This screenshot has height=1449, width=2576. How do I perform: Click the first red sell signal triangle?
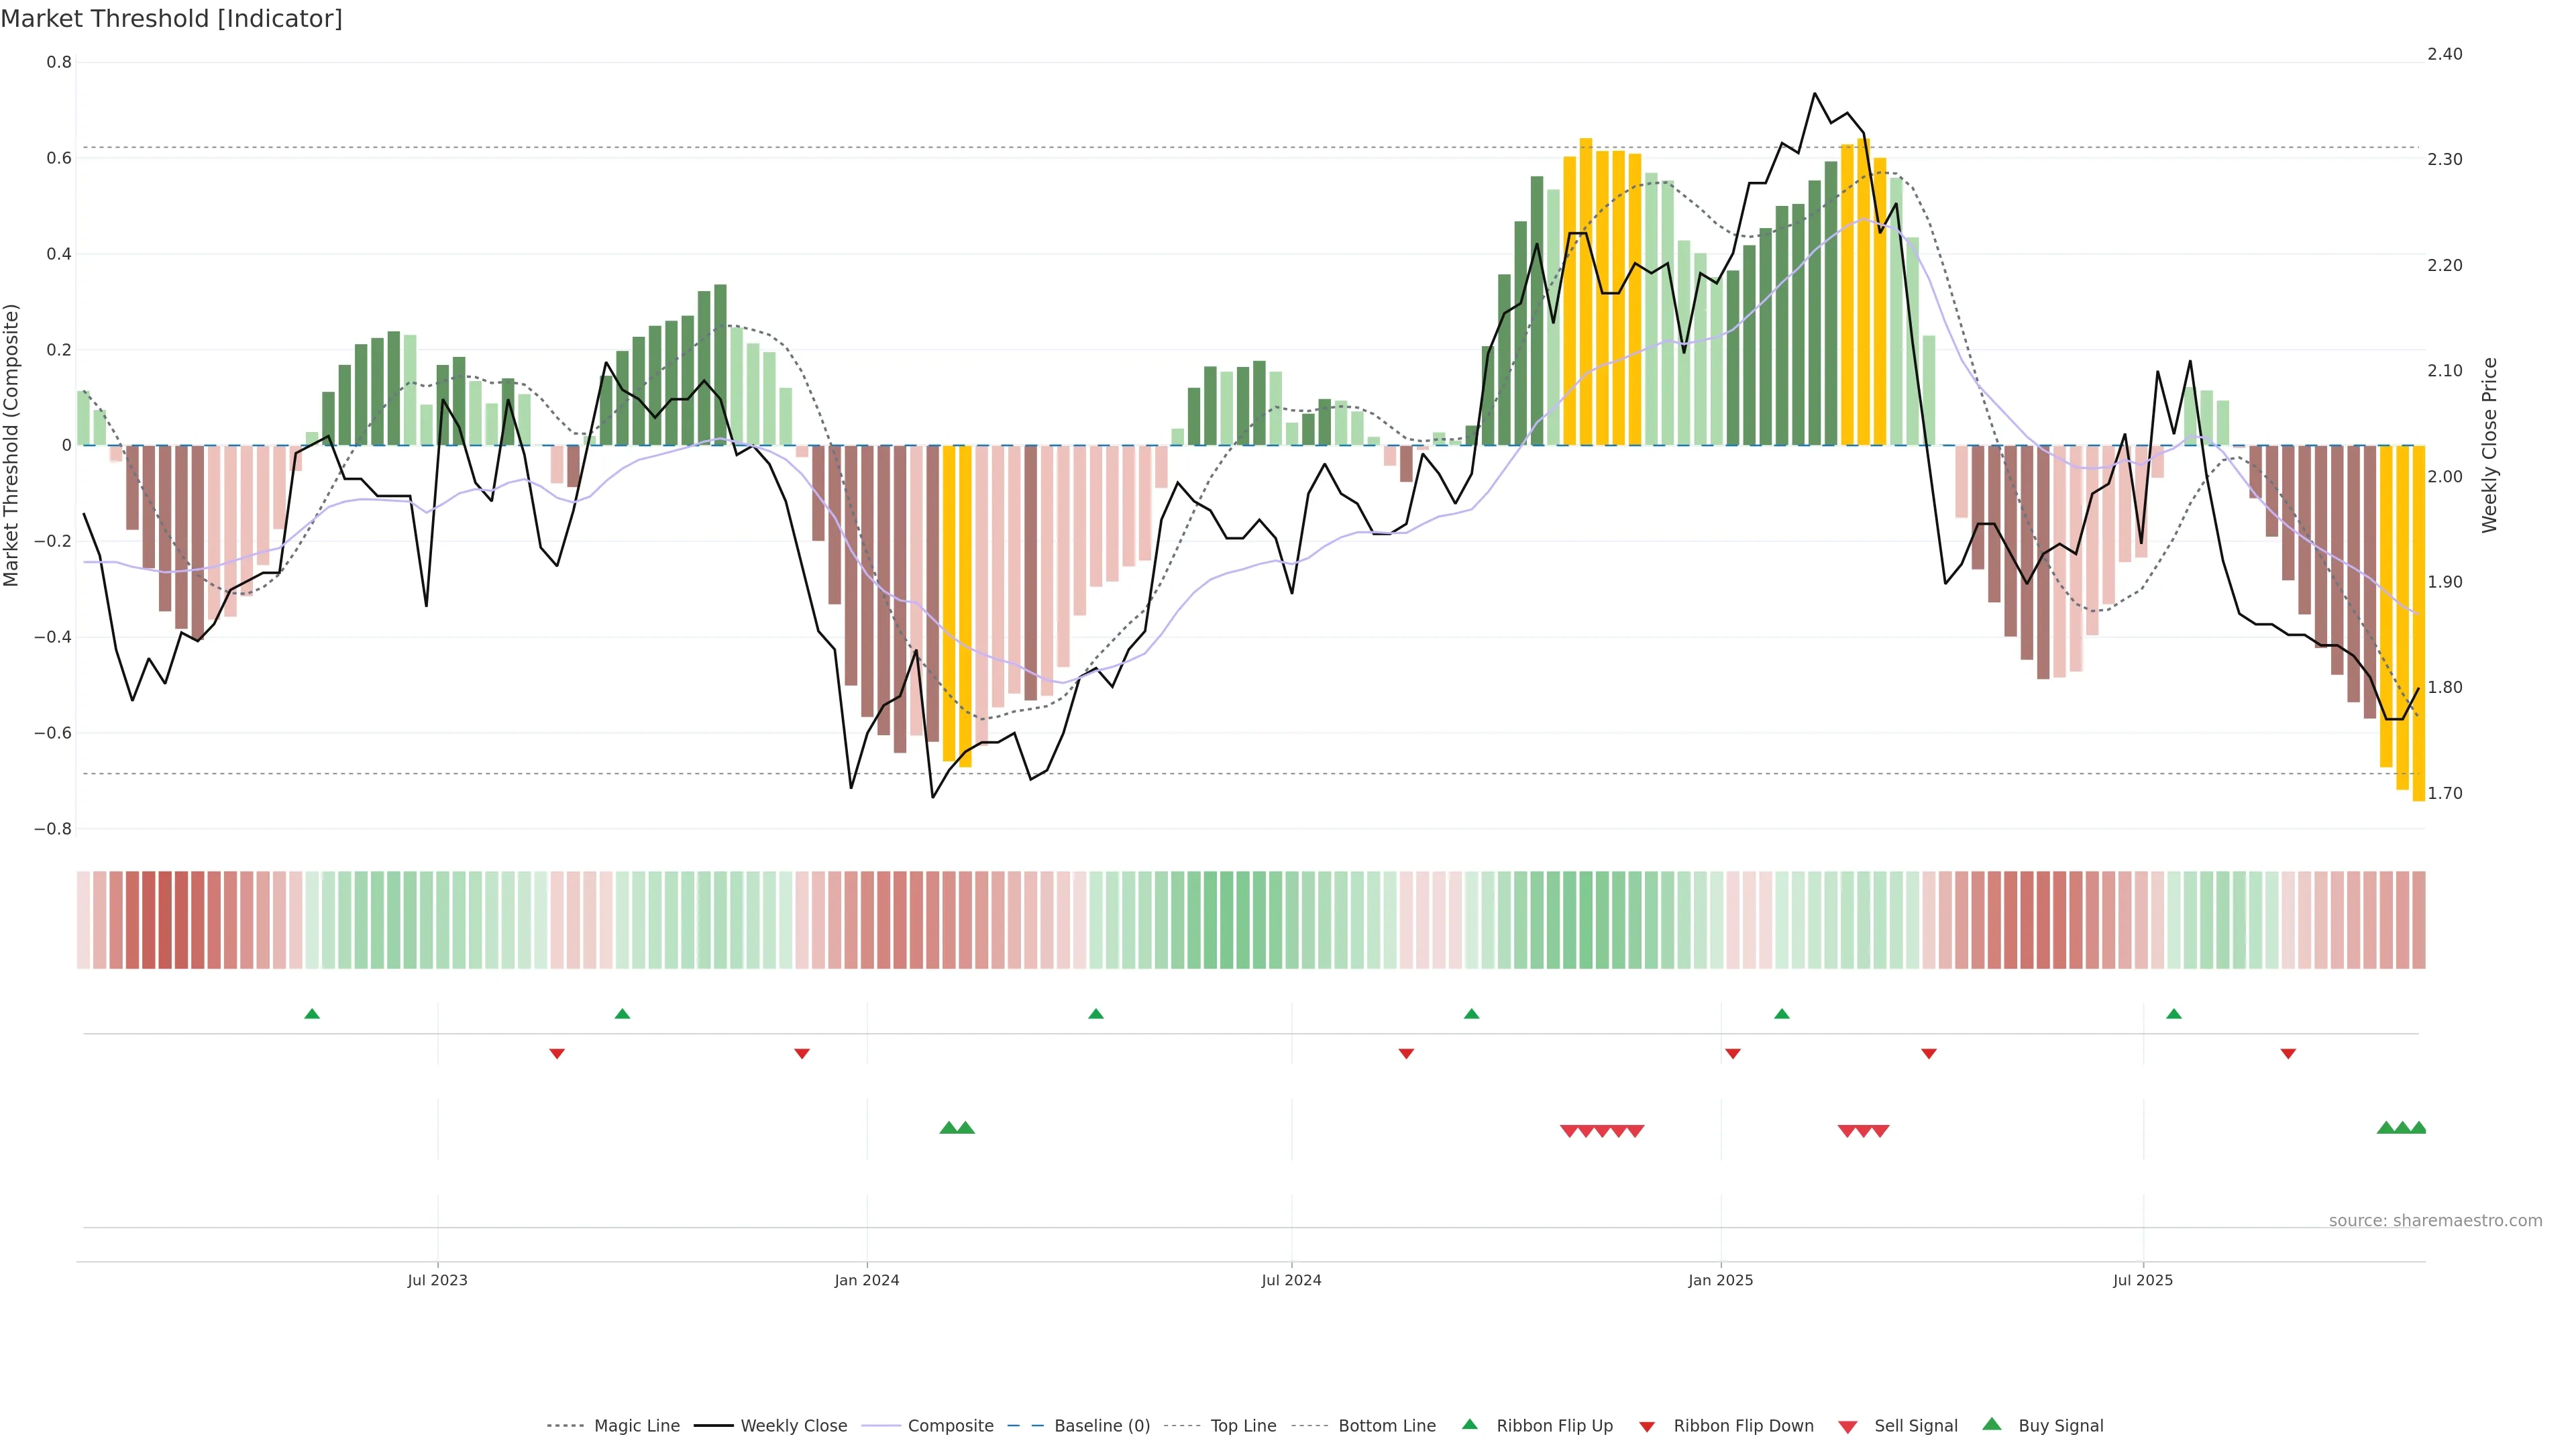coord(1569,1131)
